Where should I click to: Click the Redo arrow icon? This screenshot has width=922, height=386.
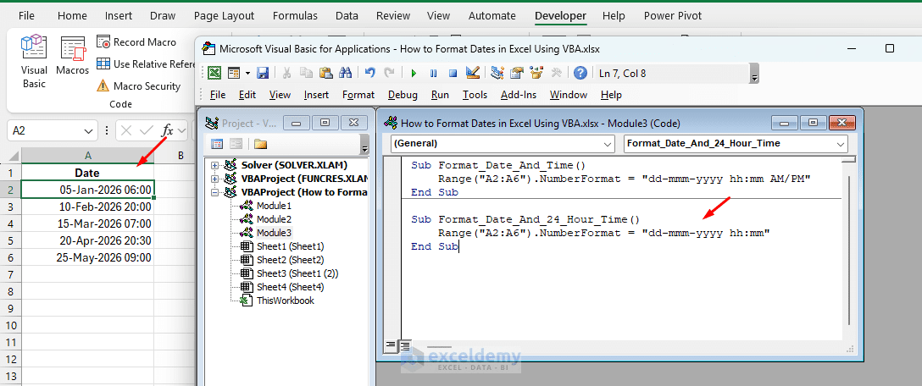[x=389, y=73]
